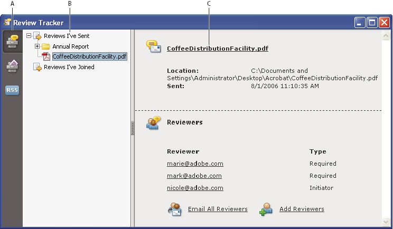The width and height of the screenshot is (393, 229).
Task: Click the Reviews I've Joined plus icon
Action: [x=38, y=67]
